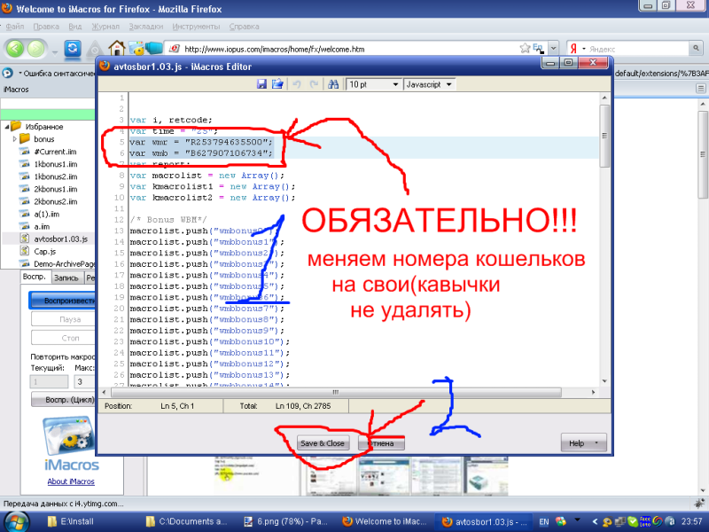Select 1kbonus2.iim macro in tree
Image resolution: width=709 pixels, height=532 pixels.
tap(56, 176)
